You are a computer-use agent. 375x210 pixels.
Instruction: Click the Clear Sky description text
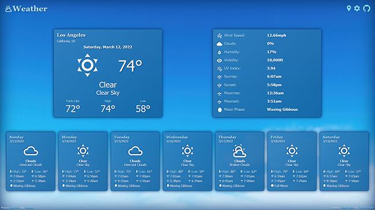tap(108, 93)
